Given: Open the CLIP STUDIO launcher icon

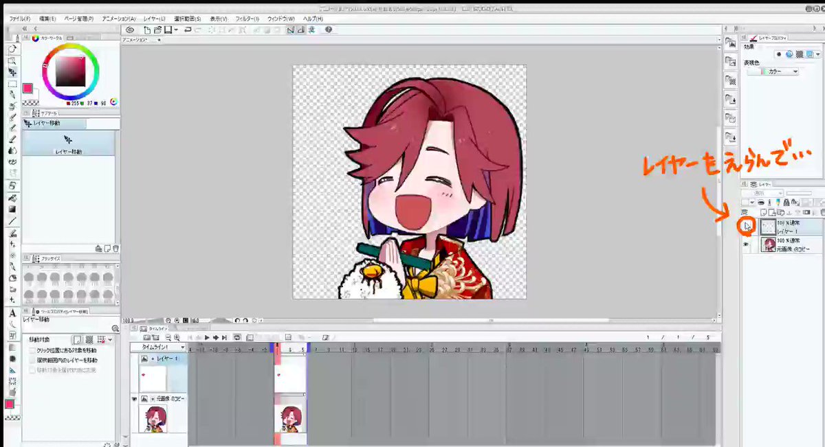Looking at the screenshot, I should tap(130, 30).
